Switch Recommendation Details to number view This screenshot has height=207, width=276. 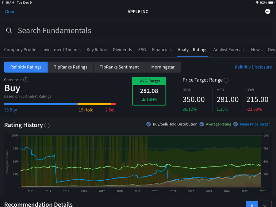tap(252, 205)
